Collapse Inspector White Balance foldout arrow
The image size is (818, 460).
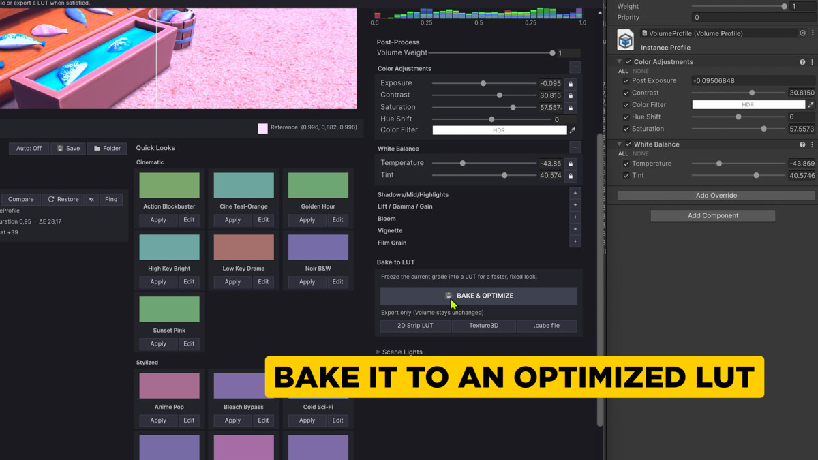pos(620,144)
